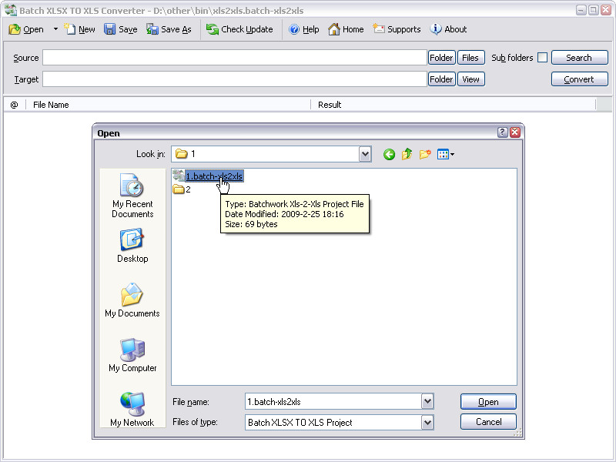This screenshot has height=462, width=616.
Task: Click Check Update in the toolbar
Action: pos(239,29)
